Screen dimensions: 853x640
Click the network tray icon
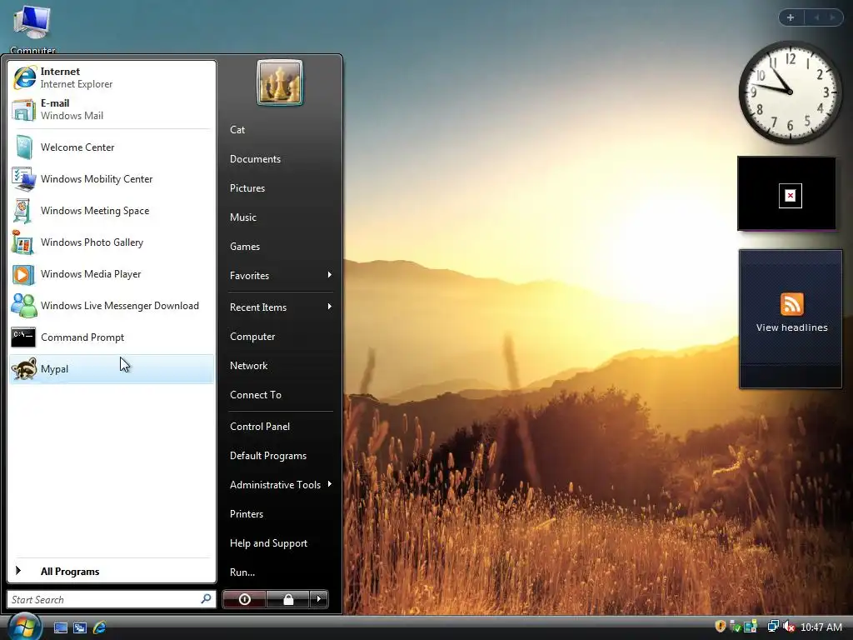pyautogui.click(x=773, y=627)
